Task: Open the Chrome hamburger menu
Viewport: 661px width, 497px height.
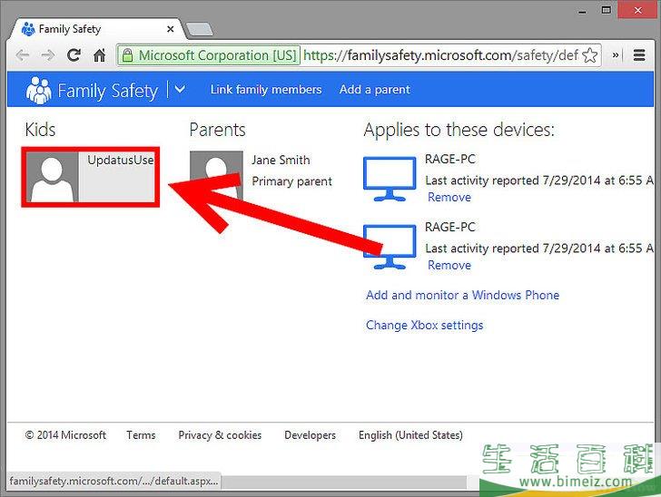Action: pos(639,55)
